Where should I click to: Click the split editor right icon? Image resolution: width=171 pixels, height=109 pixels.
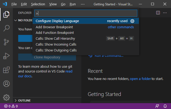pyautogui.click(x=158, y=13)
